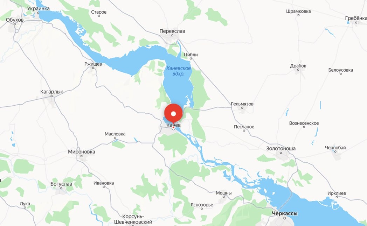367x226 pixels.
Task: Click the Золотоноша town dot marker
Action: coord(281,153)
